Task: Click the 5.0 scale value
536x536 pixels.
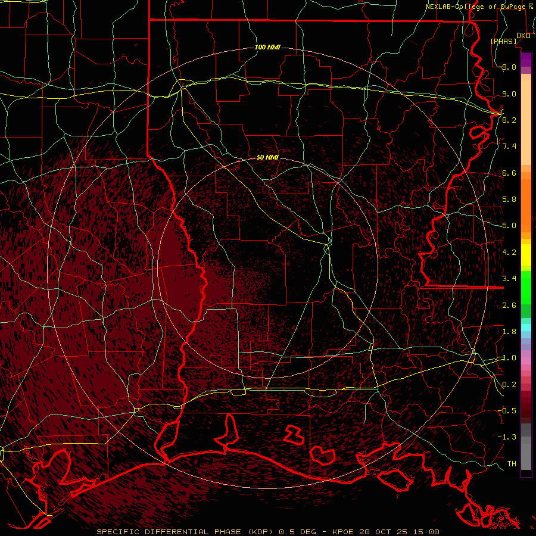Action: (x=509, y=226)
